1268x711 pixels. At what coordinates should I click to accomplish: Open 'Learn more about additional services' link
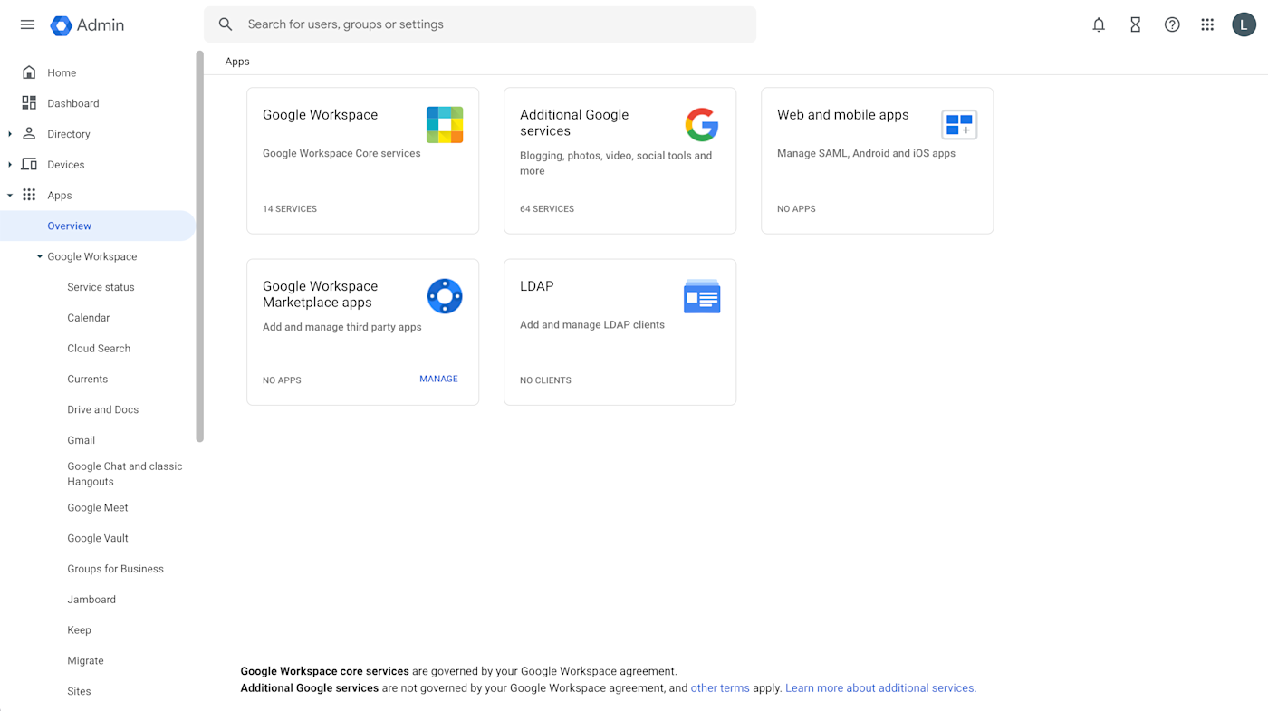880,688
